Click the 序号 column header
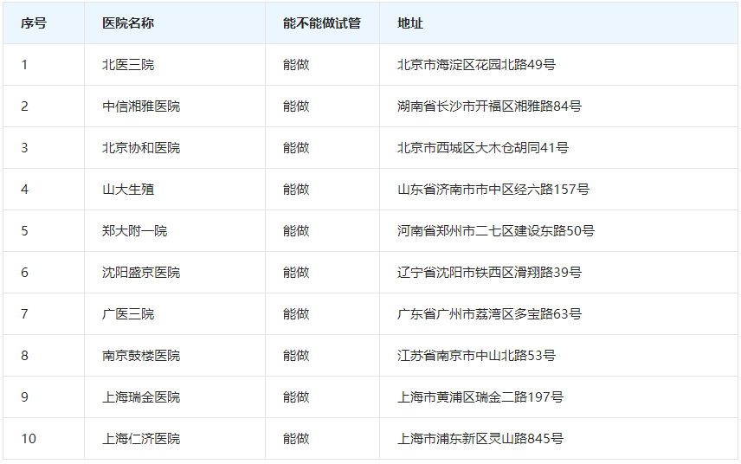Image resolution: width=741 pixels, height=464 pixels. (34, 23)
